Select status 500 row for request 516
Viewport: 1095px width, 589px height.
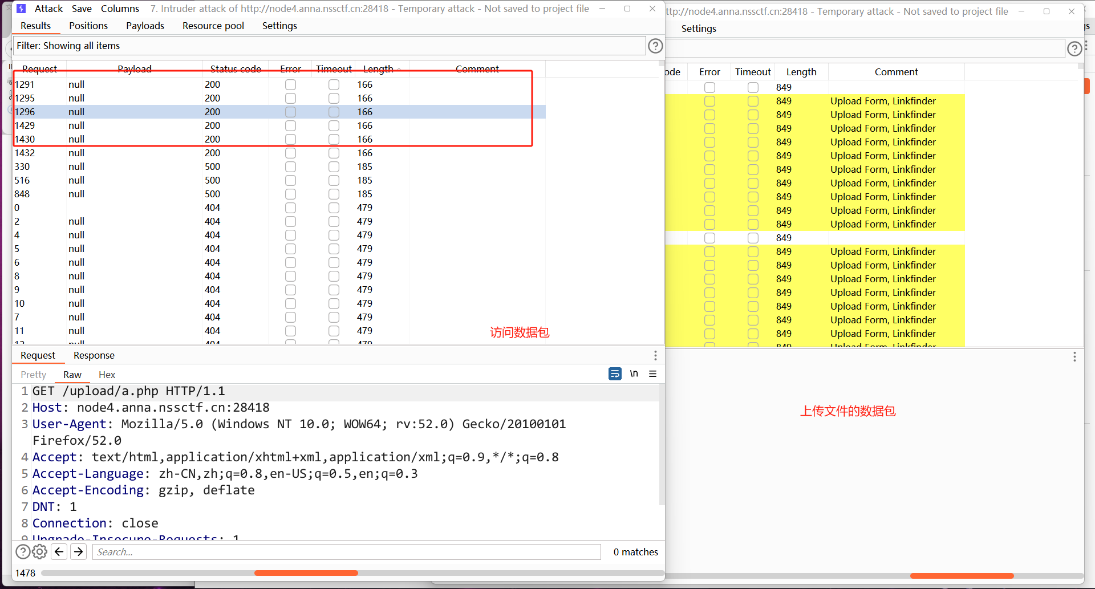(x=279, y=180)
